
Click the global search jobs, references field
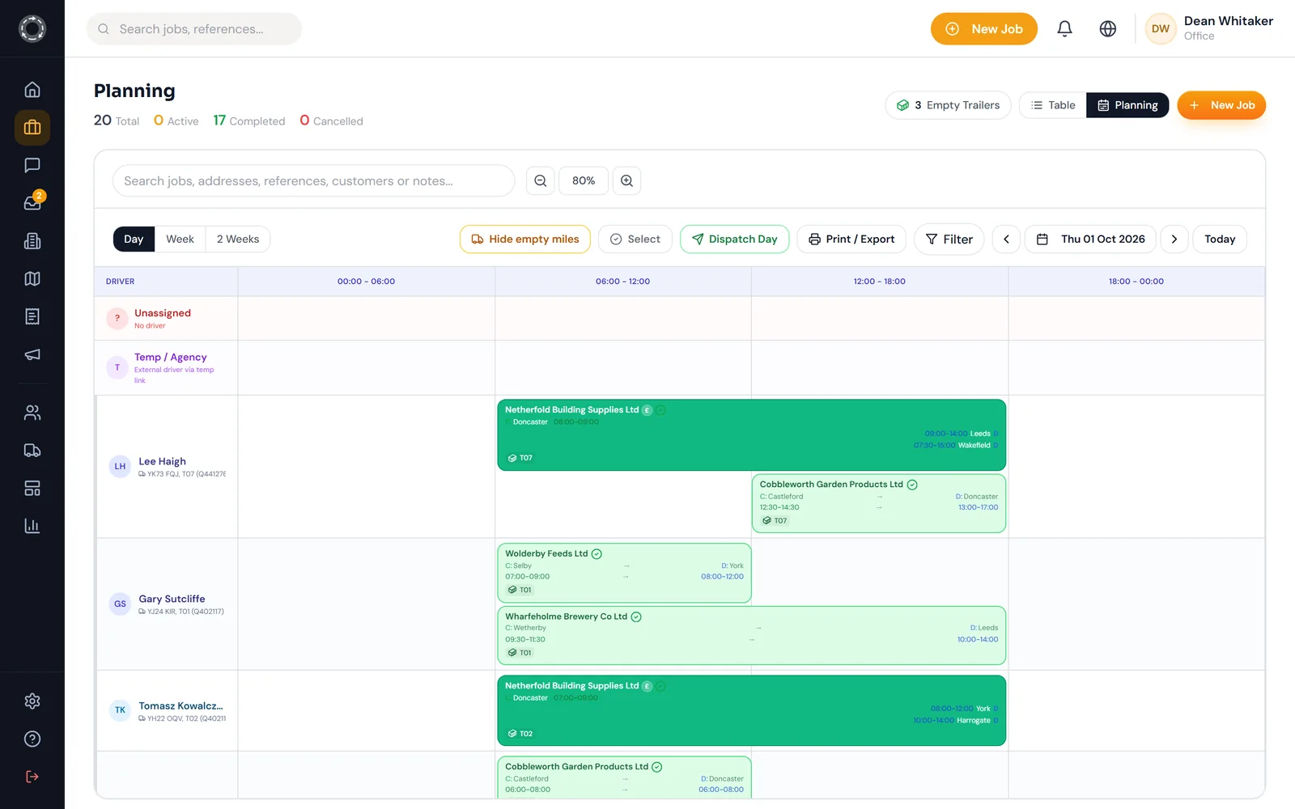click(x=194, y=29)
